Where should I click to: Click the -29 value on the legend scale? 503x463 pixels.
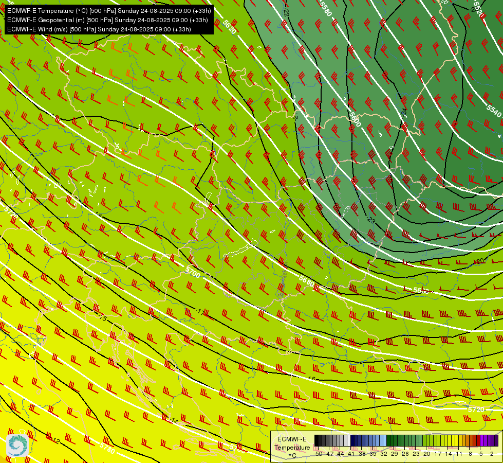click(393, 454)
